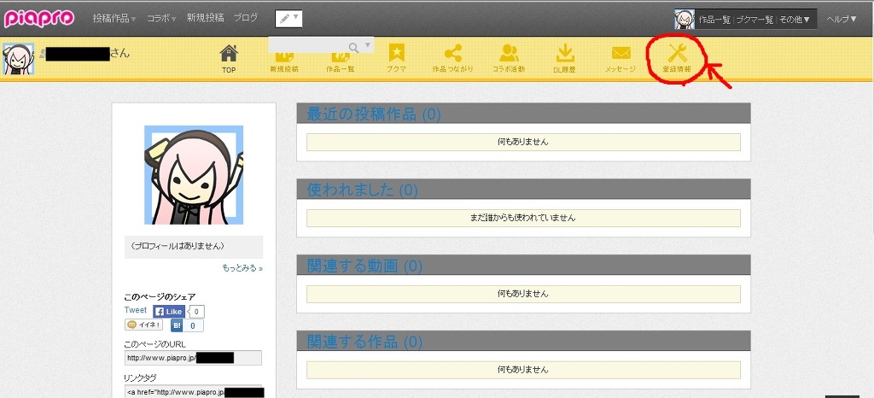Go to 新規投稿 in top navigation bar

click(x=205, y=18)
